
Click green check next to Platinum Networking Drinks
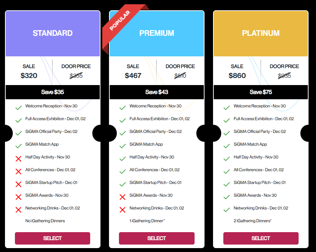[227, 209]
